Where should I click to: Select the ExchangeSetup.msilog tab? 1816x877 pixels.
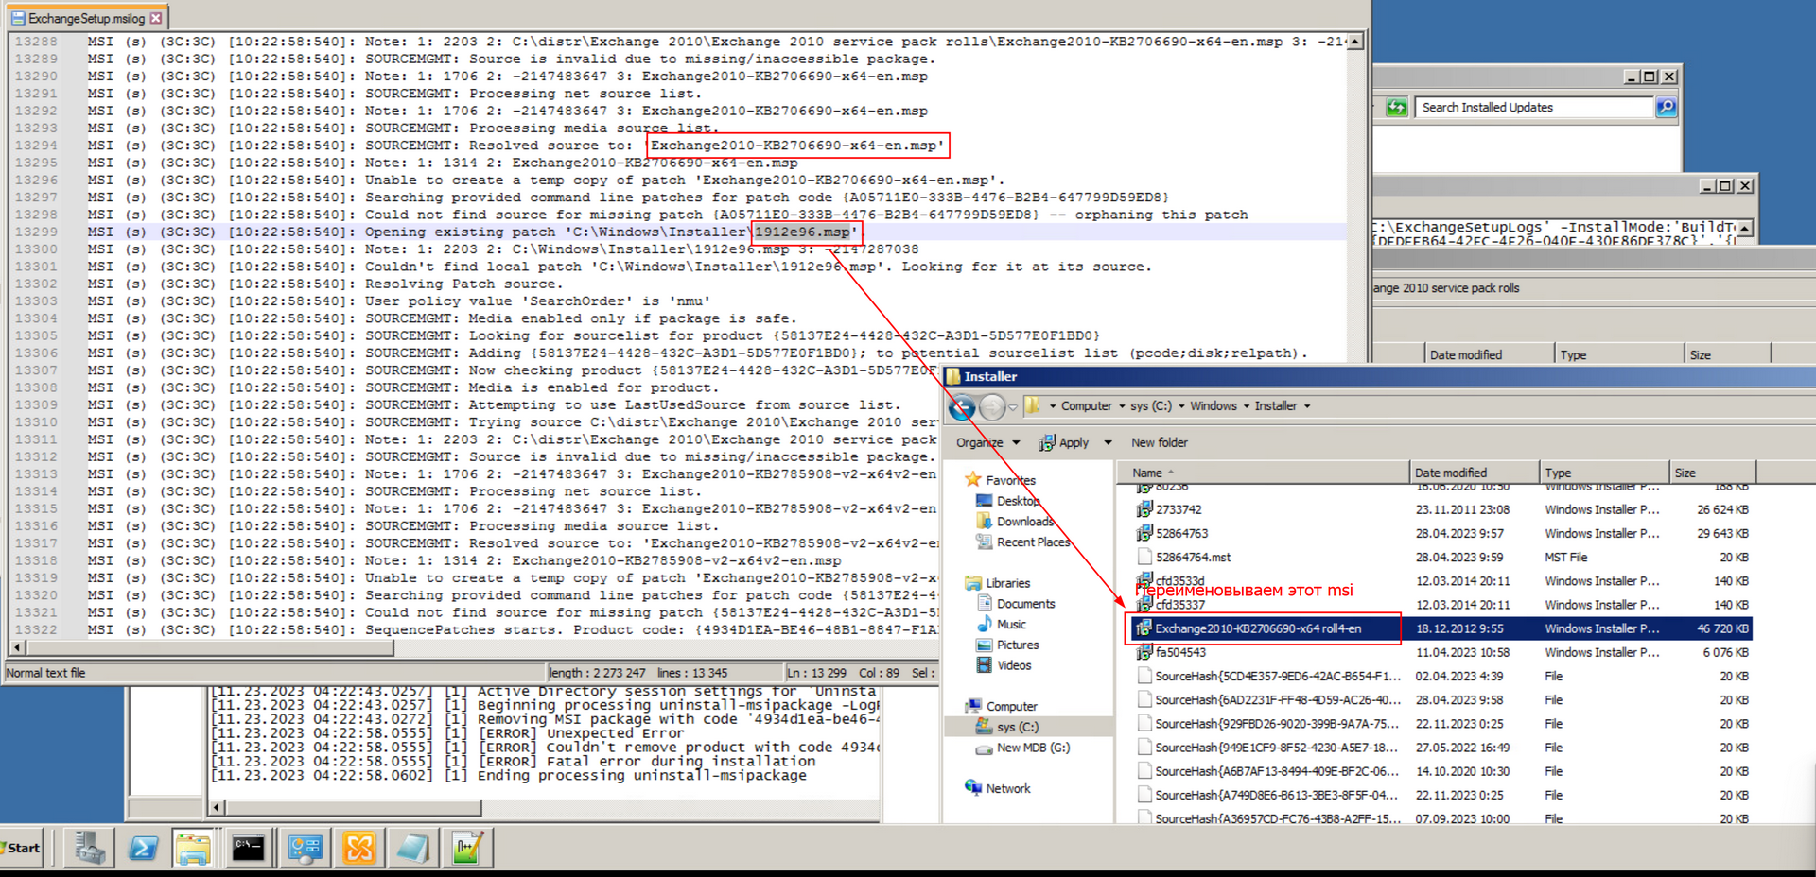[86, 18]
